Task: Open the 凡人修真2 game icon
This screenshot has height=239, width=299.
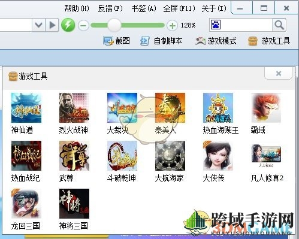Action: (x=266, y=156)
